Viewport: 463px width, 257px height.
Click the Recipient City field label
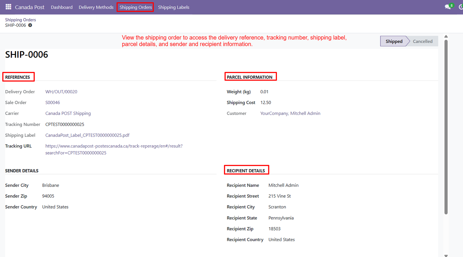point(241,207)
